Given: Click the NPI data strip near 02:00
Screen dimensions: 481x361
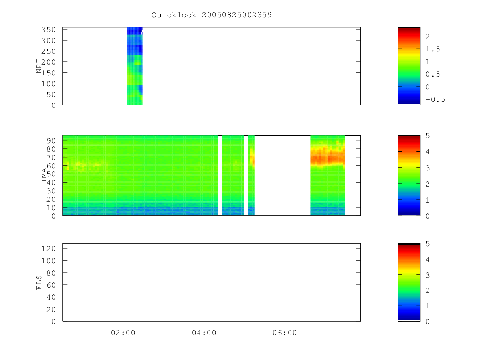Looking at the screenshot, I should [x=135, y=66].
